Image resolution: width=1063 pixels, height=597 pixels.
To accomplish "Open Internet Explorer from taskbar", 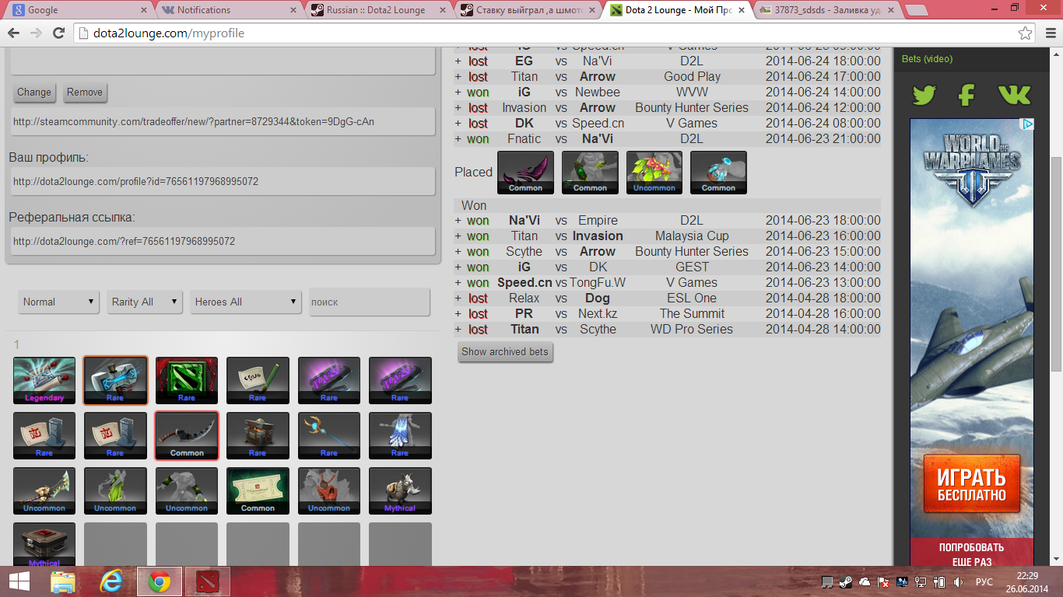I will [x=112, y=581].
